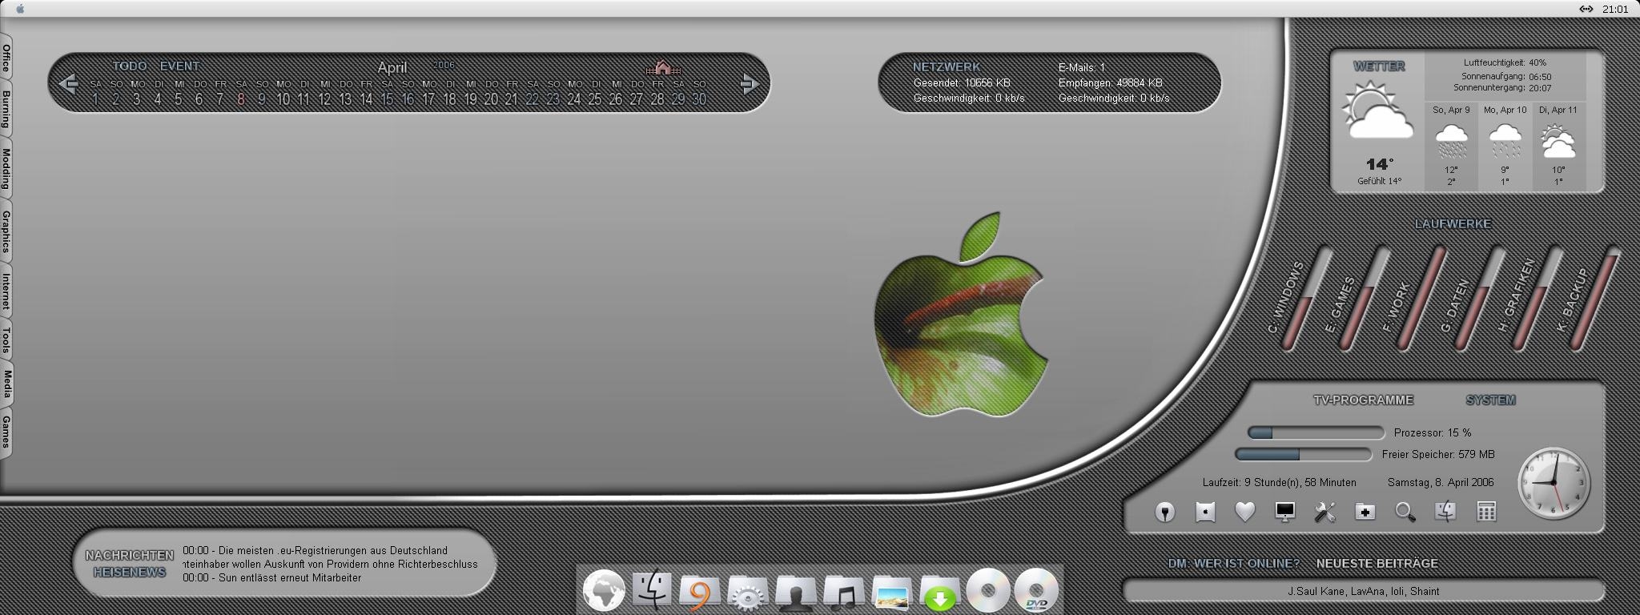Open the Modding side tab

[6, 169]
